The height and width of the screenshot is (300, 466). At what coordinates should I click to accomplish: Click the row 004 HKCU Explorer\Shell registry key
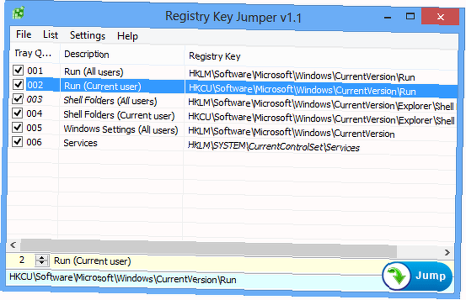tap(321, 119)
